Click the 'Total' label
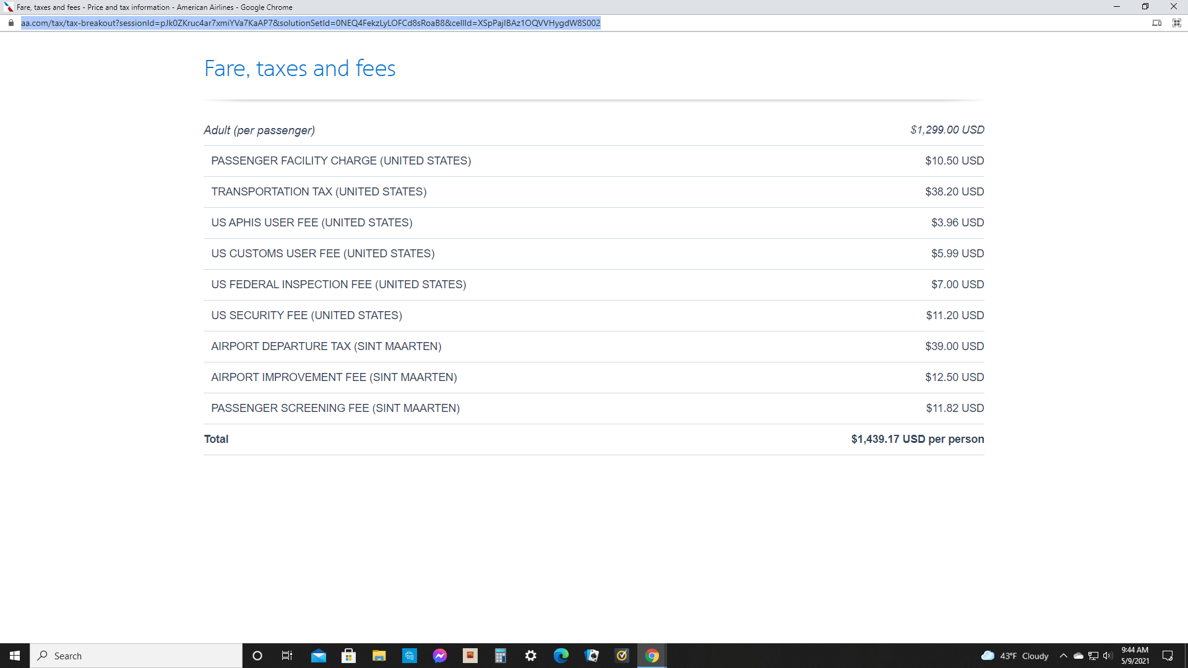 click(216, 439)
